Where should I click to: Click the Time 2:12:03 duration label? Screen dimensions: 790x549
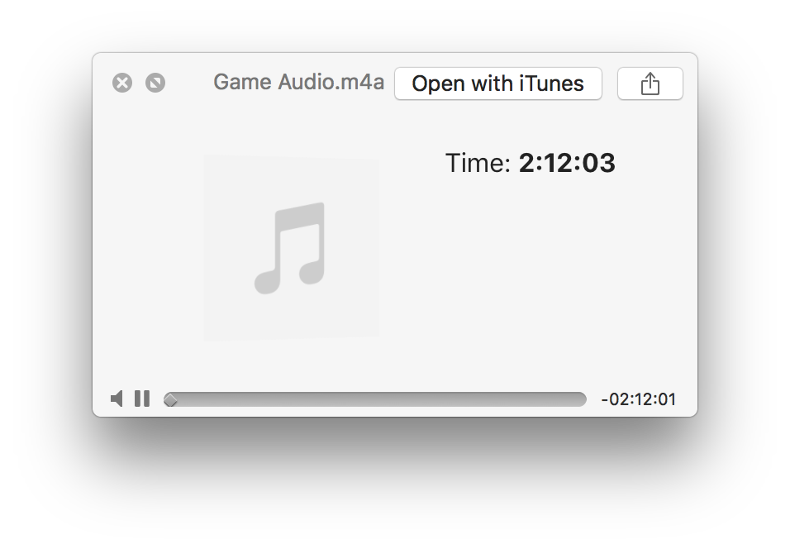(x=530, y=164)
